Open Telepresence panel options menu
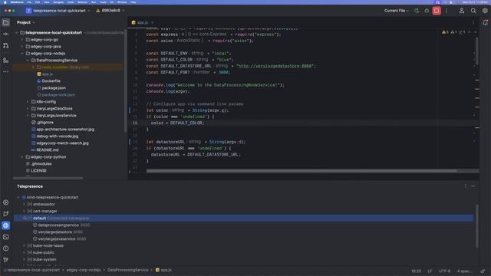This screenshot has height=276, width=491. [466, 186]
